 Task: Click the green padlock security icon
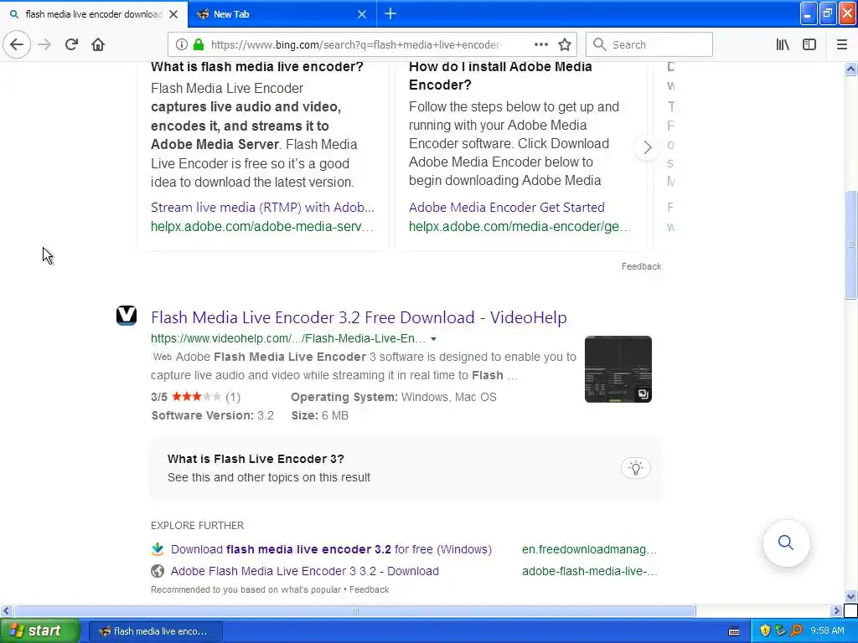click(x=199, y=44)
